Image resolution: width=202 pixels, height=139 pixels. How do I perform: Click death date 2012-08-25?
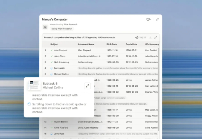coord(132,62)
